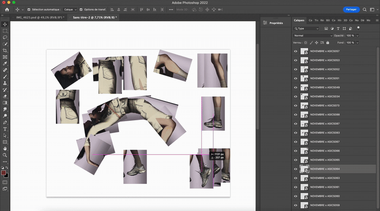Hide the NOVEMBRE x ASICS057 layer
380x211 pixels.
point(295,51)
